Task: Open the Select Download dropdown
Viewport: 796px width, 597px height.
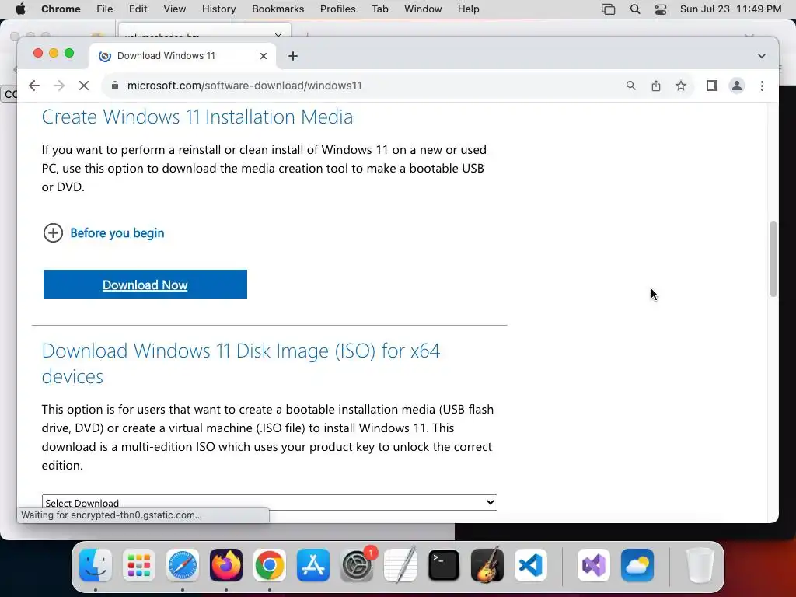Action: coord(270,503)
